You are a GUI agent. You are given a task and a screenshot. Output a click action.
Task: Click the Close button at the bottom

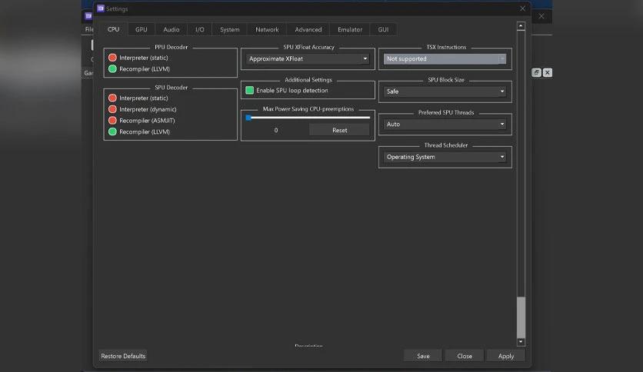(465, 356)
